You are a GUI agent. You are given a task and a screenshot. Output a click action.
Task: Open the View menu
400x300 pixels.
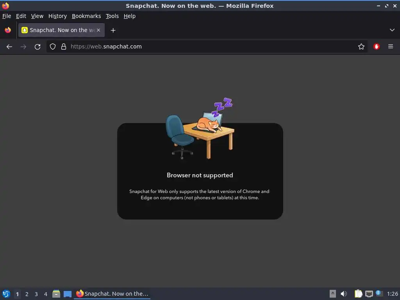tap(37, 16)
